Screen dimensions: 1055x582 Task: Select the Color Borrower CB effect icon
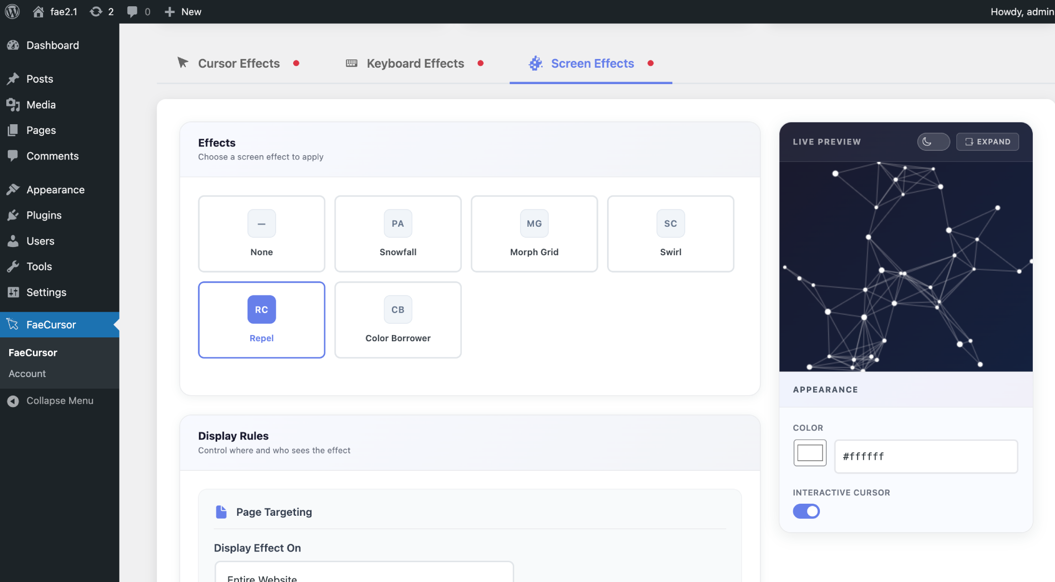398,309
